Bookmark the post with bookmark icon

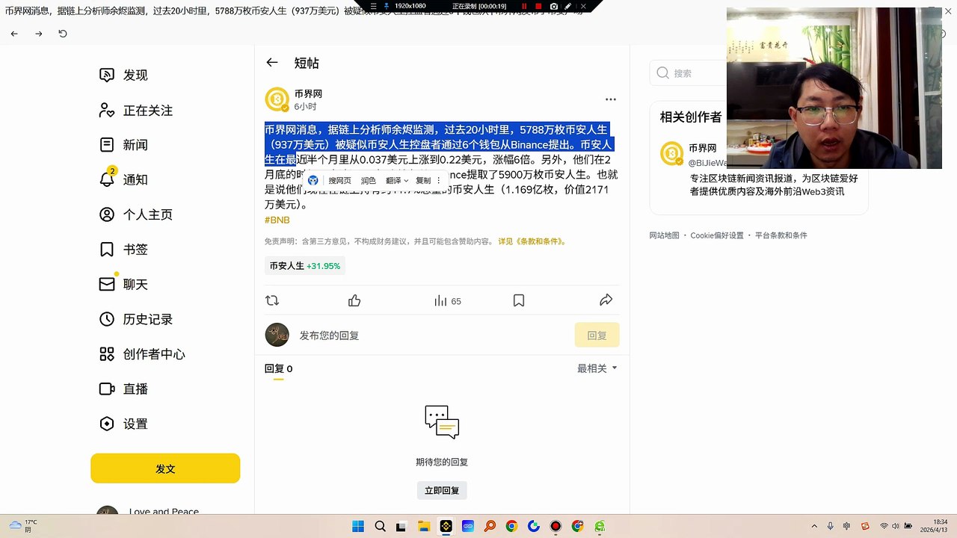pos(519,300)
